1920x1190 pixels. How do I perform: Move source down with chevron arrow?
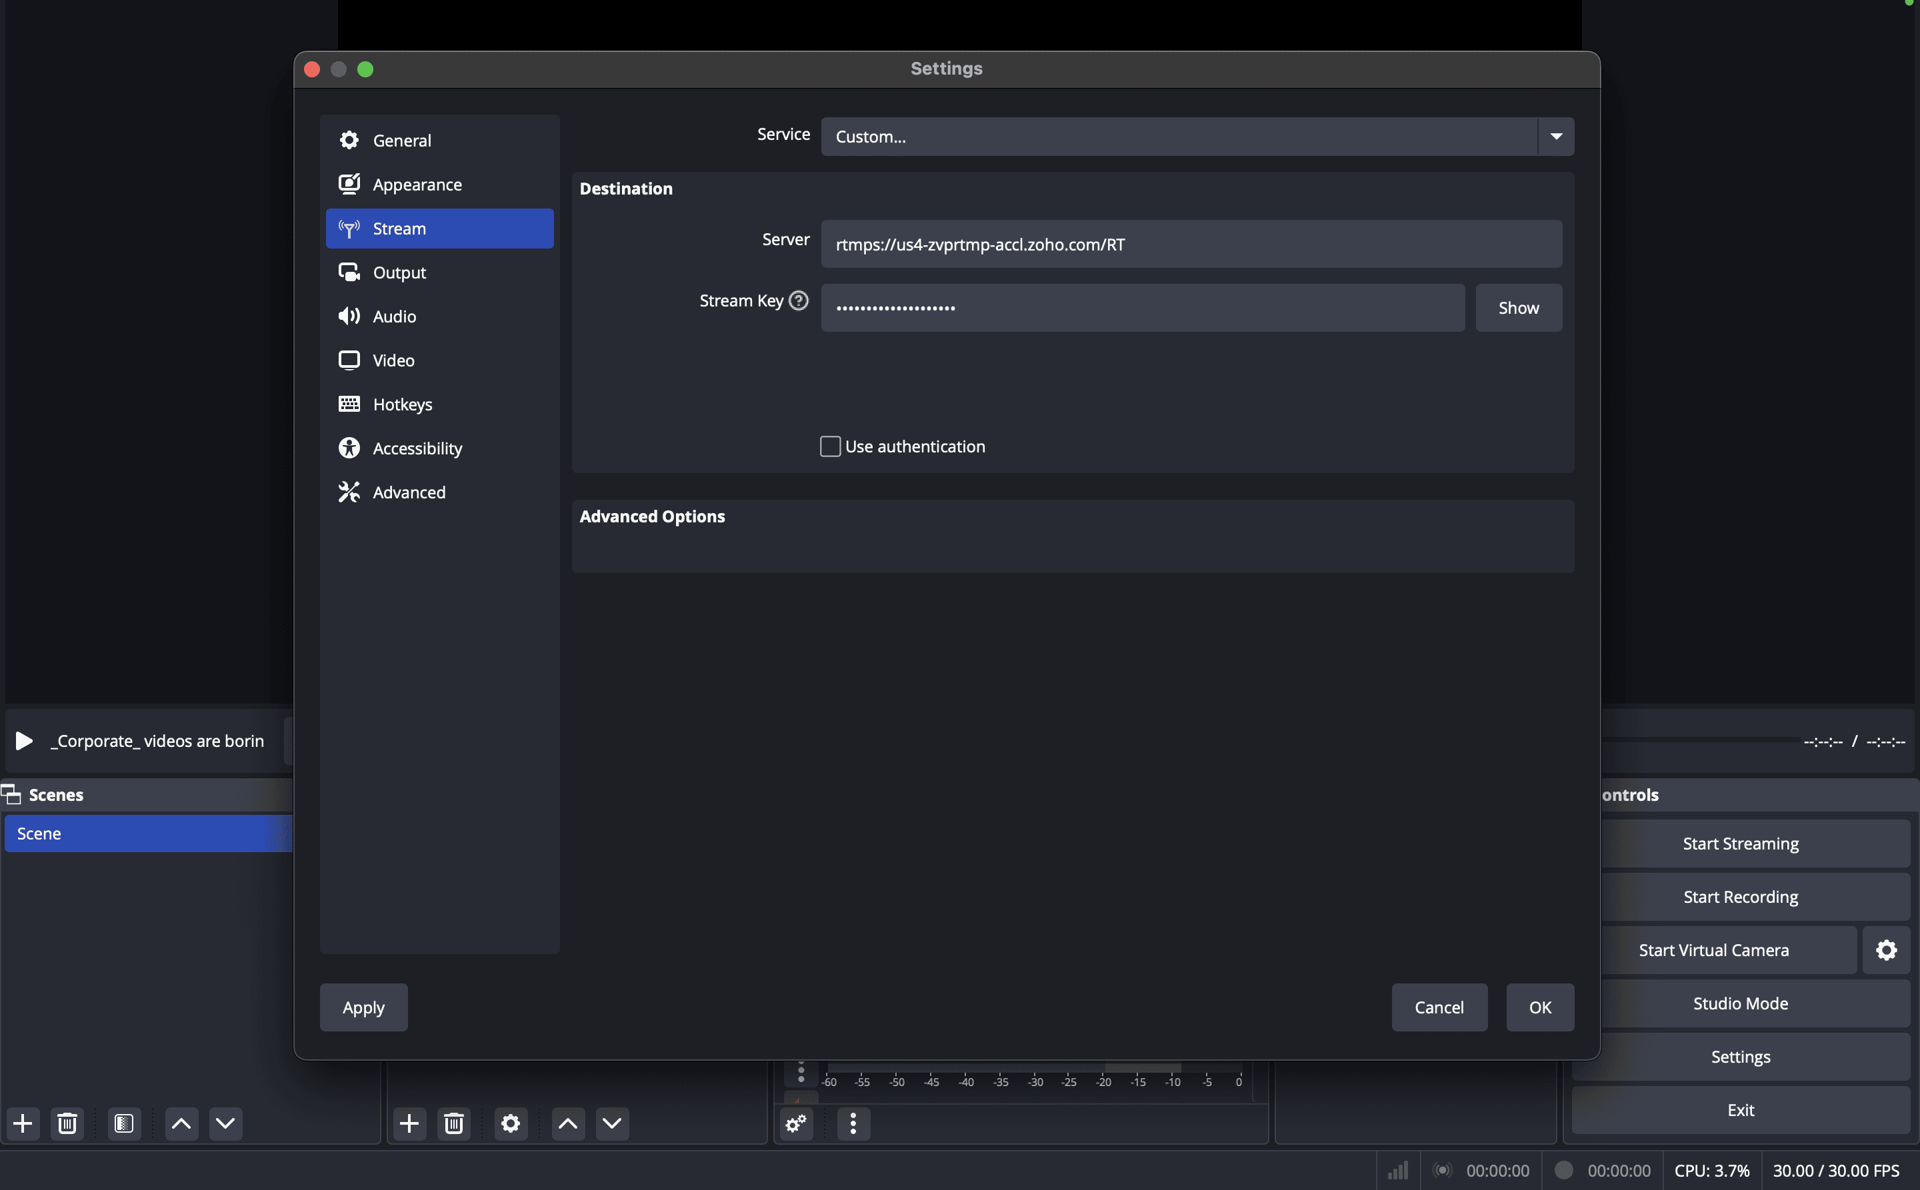(611, 1123)
